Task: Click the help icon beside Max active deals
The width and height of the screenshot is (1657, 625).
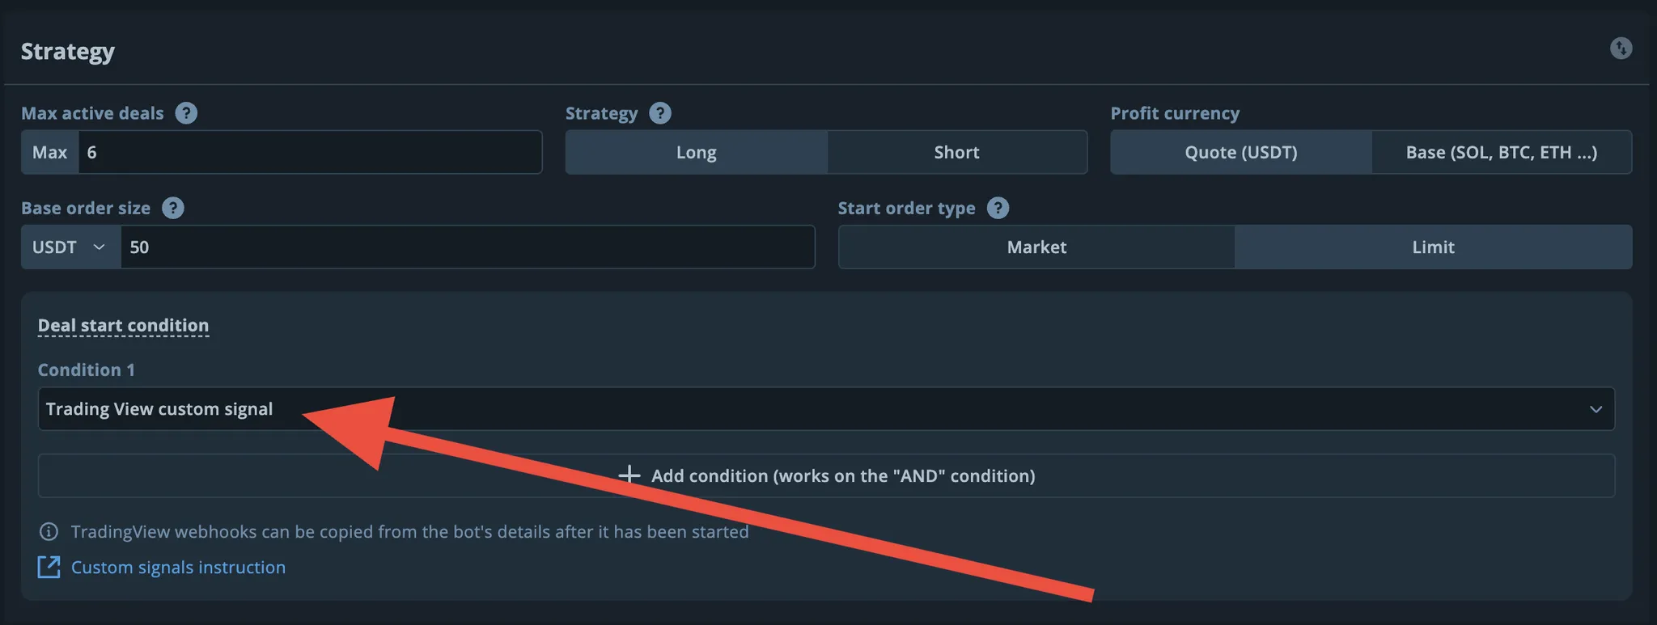Action: click(186, 113)
